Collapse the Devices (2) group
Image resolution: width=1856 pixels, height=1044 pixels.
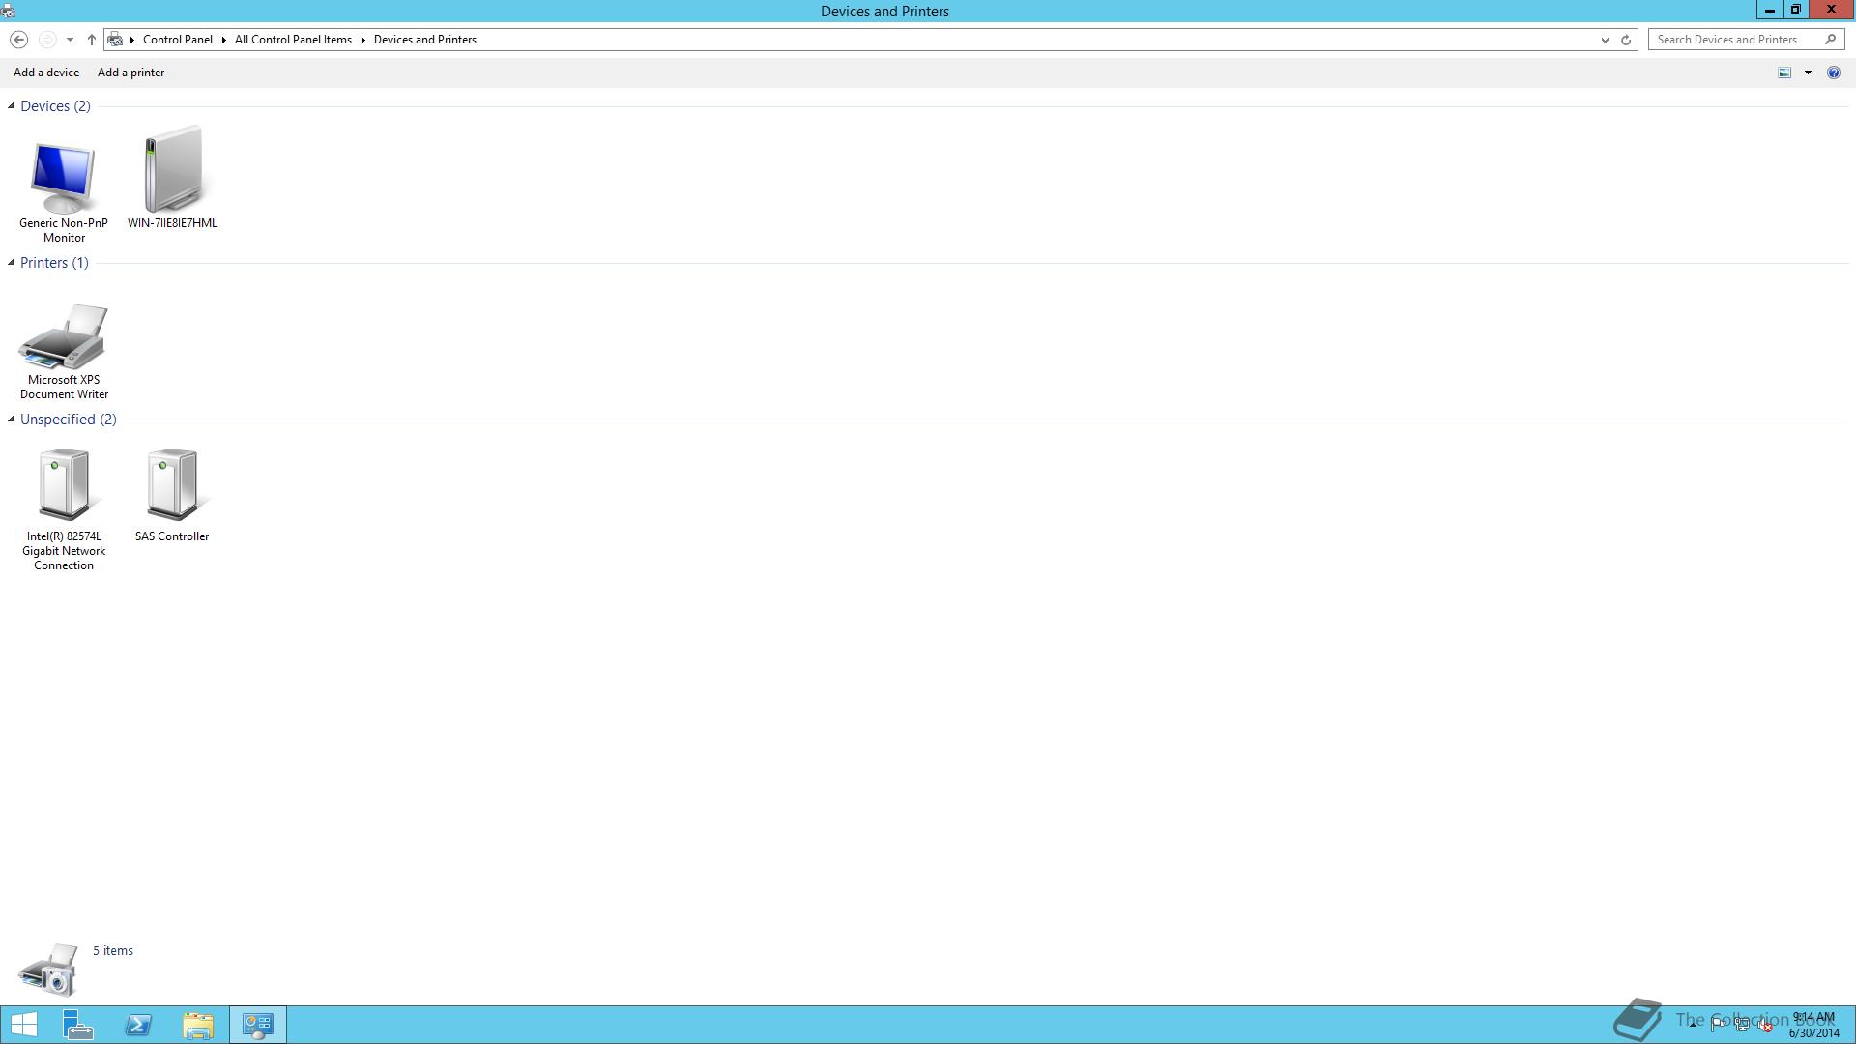point(11,106)
